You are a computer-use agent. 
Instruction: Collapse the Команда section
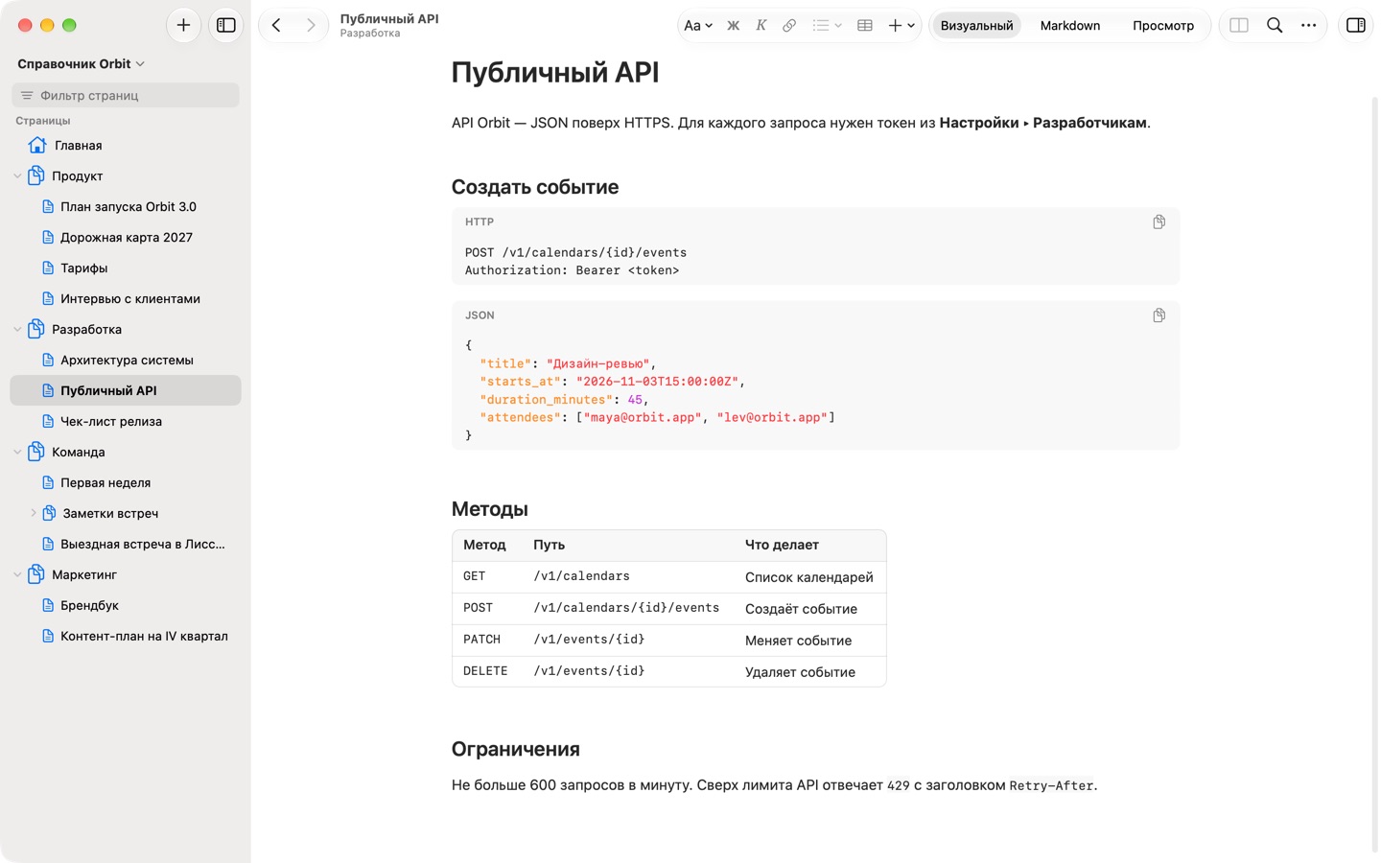[17, 453]
